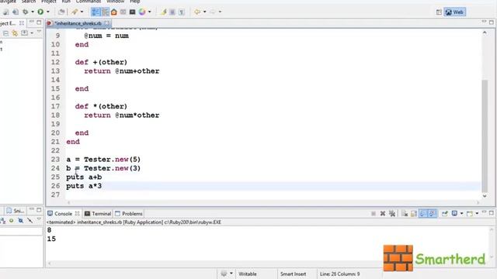The width and height of the screenshot is (497, 279).
Task: Click the home icon in main toolbar
Action: click(x=114, y=12)
